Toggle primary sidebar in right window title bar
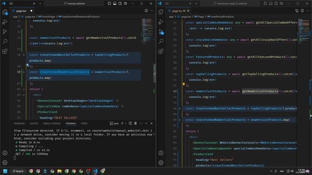This screenshot has width=312, height=175. pos(265,3)
